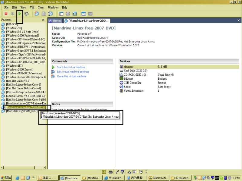This screenshot has height=181, width=242.
Task: Open the KNOPP taskbar button
Action: tap(114, 178)
